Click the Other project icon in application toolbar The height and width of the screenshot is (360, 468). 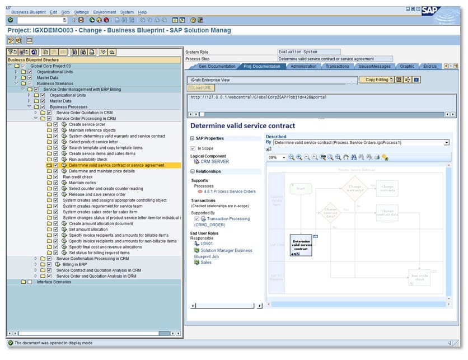[x=18, y=40]
